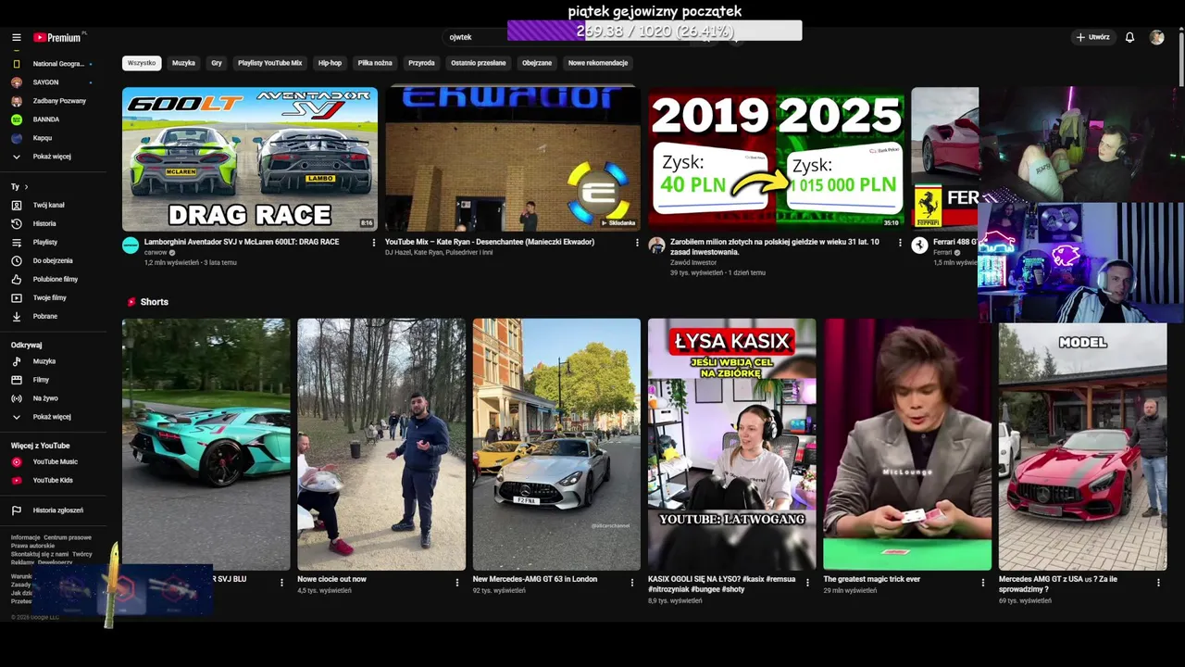1185x667 pixels.
Task: Open the Historia clock icon
Action: coord(17,223)
